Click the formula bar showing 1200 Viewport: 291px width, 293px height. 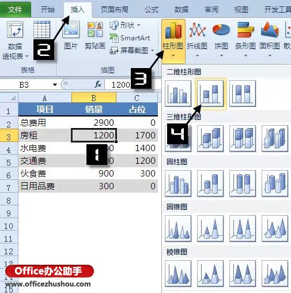pos(133,85)
